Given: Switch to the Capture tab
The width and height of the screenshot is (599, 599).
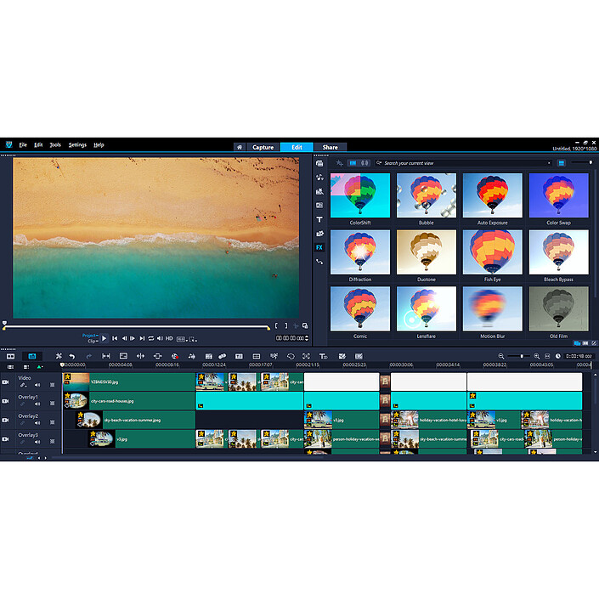Looking at the screenshot, I should tap(263, 147).
